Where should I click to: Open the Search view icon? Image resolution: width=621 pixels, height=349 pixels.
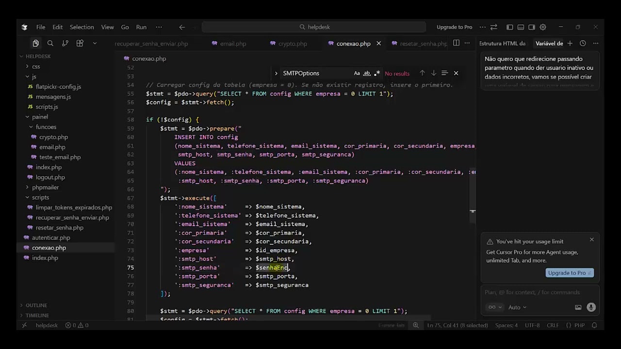click(50, 43)
